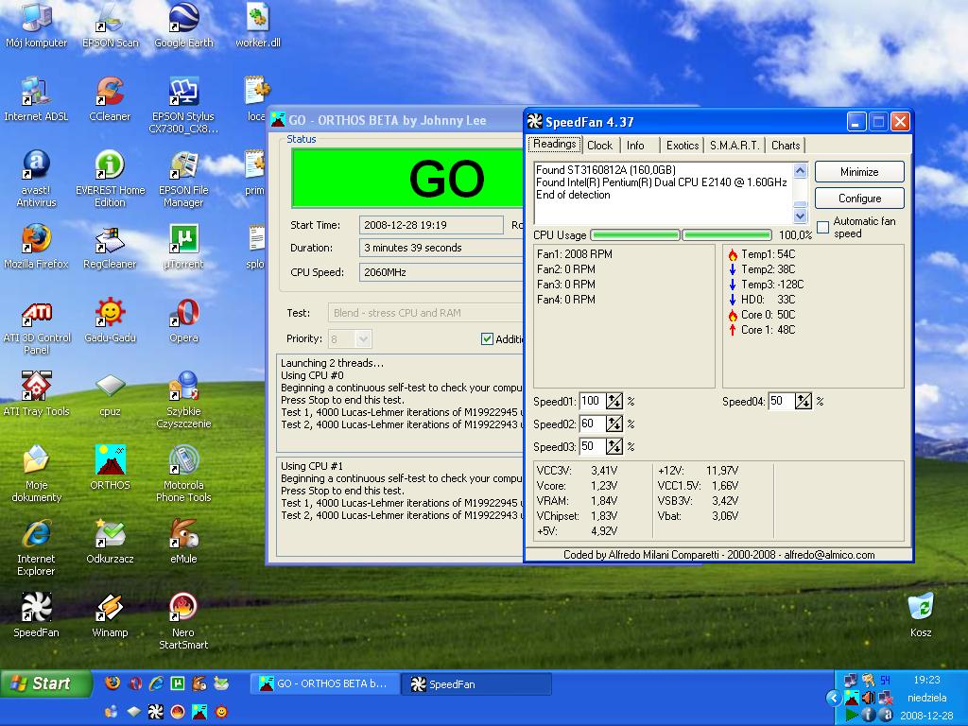Activate the SpeedFan taskbar button
Screen dimensions: 968x726
476,684
